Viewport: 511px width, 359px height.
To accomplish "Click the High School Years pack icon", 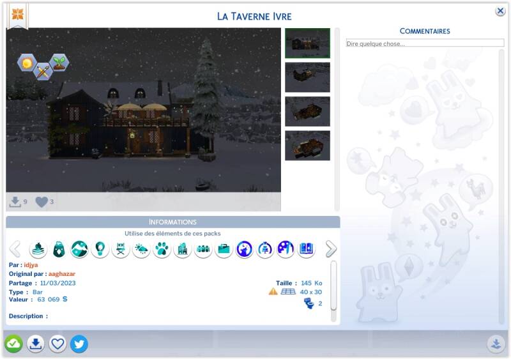I will (x=38, y=249).
